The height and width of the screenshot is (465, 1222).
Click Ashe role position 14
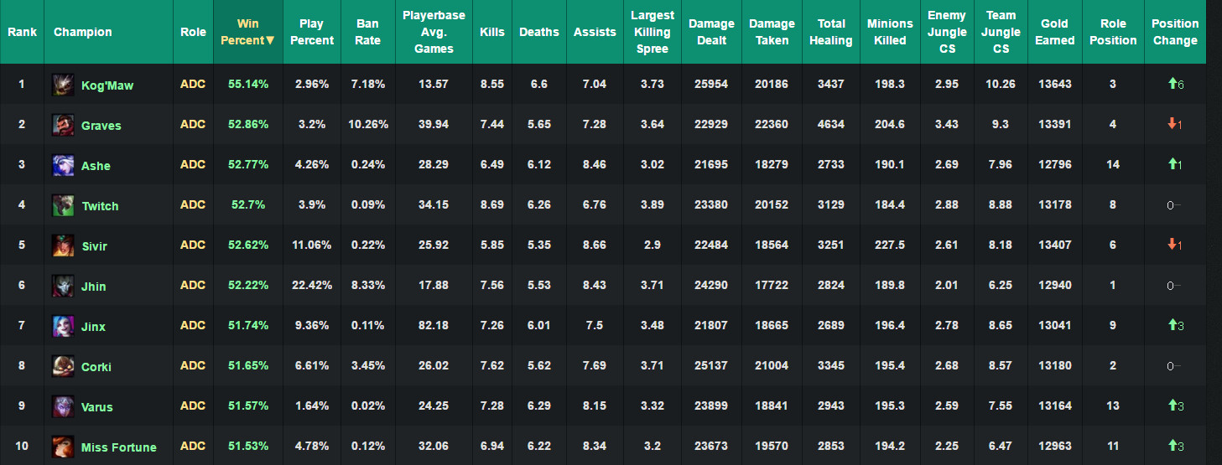click(x=1113, y=164)
